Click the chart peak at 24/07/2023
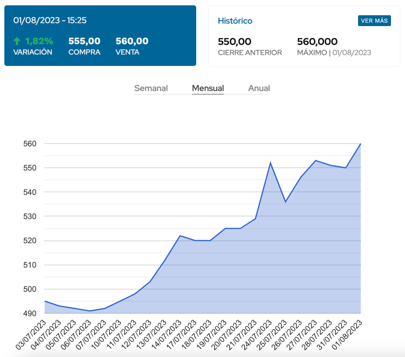The image size is (405, 357). 270,163
